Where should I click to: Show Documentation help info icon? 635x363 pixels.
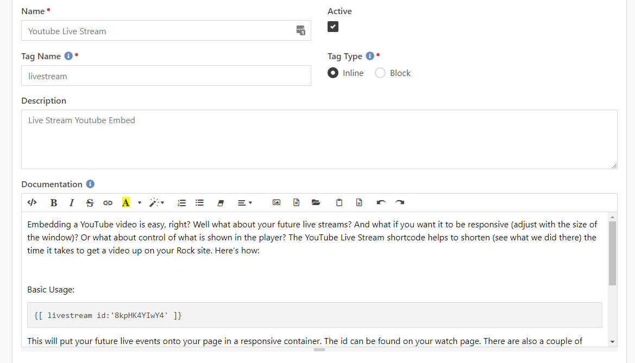pos(90,184)
